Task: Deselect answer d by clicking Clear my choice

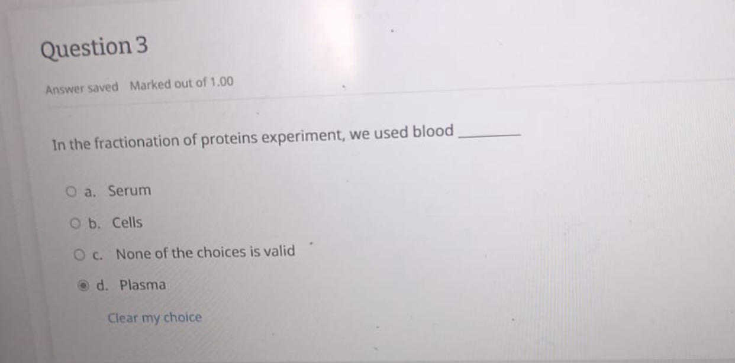Action: (155, 317)
